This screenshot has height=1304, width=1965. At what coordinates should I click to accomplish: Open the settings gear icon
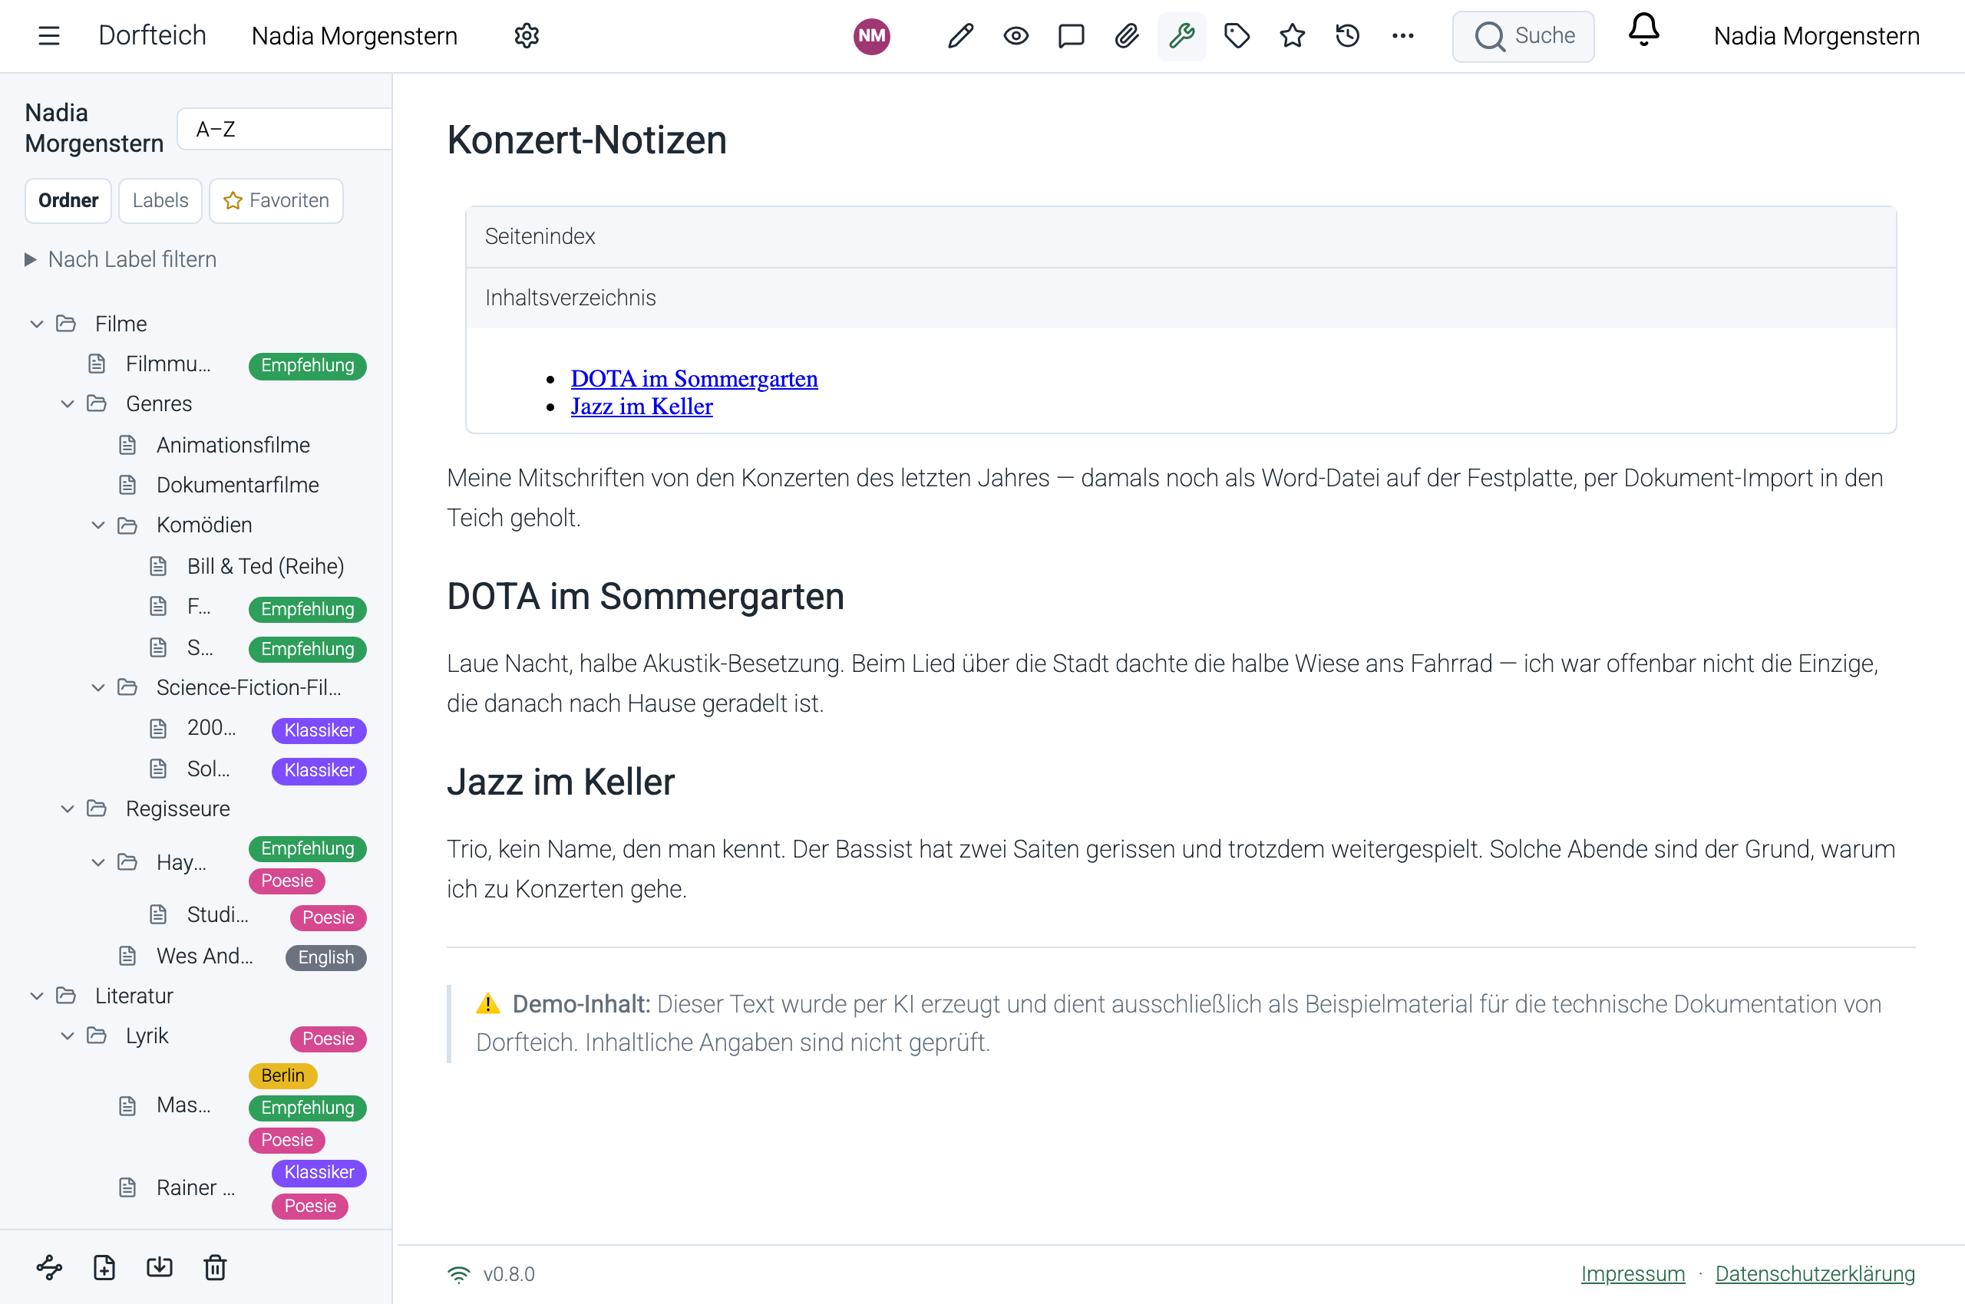[x=526, y=36]
